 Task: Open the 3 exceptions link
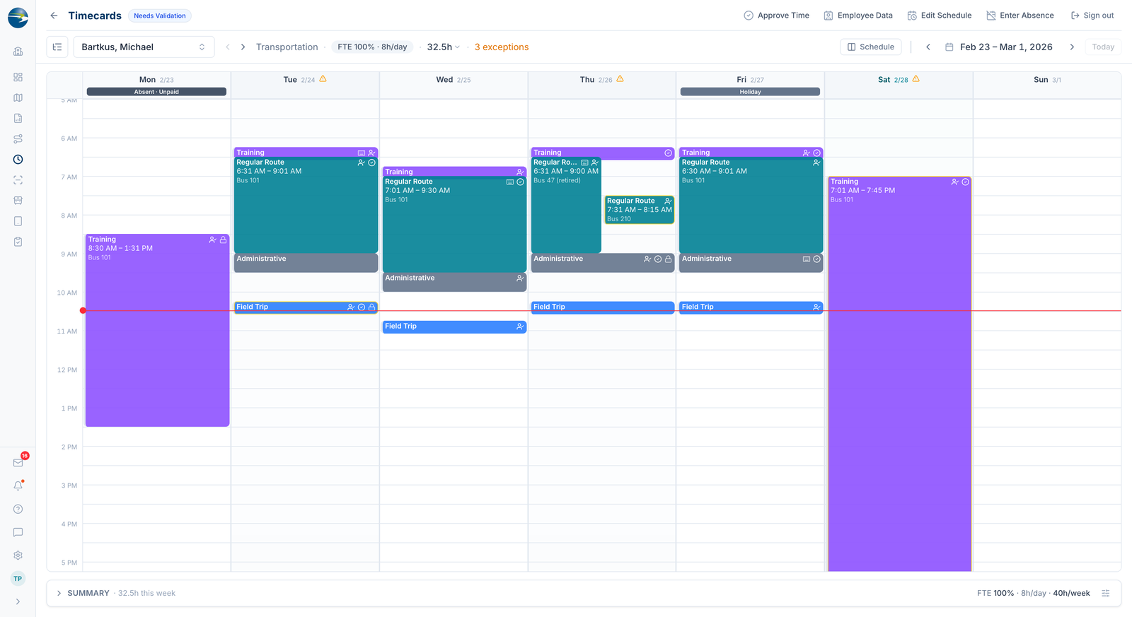[x=502, y=47]
